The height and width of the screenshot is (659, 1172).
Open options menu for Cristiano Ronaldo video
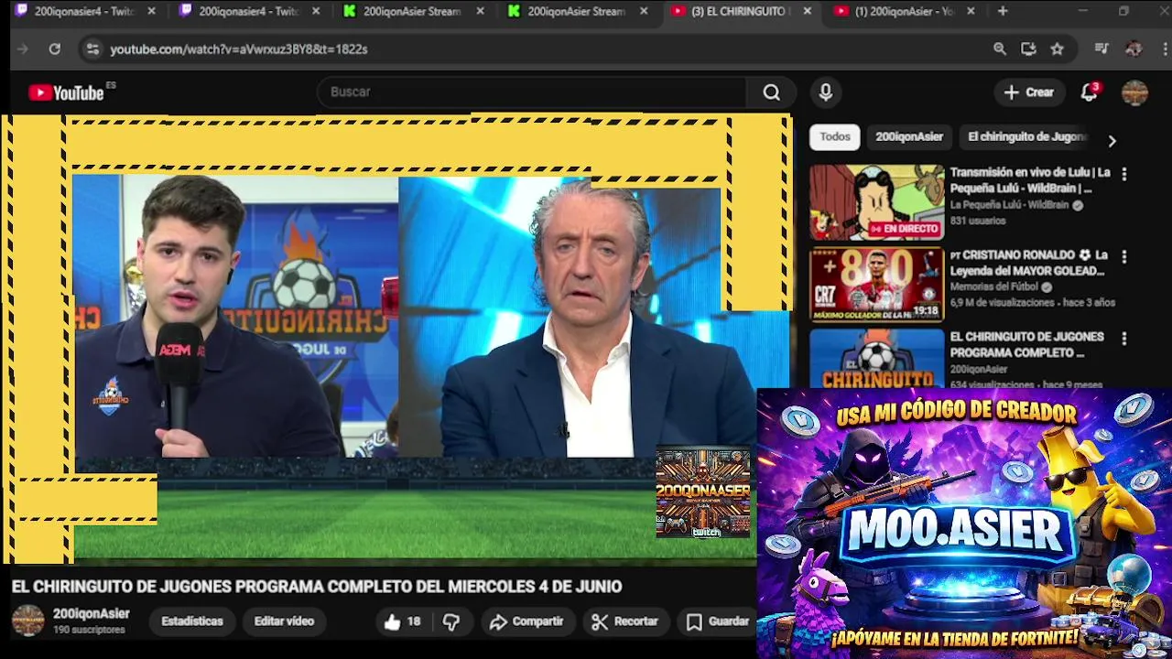(x=1123, y=256)
